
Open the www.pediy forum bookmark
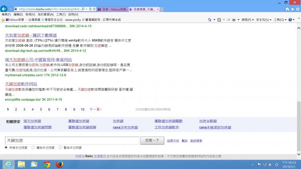pyautogui.click(x=61, y=20)
